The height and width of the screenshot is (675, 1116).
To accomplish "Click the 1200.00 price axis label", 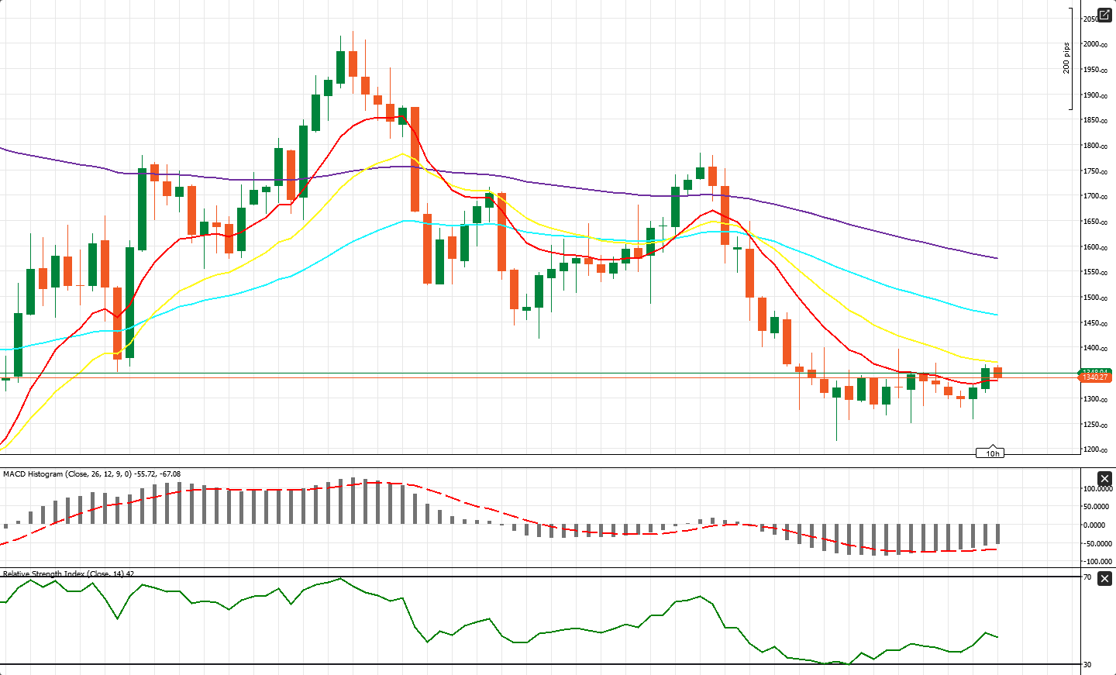I will [1095, 449].
